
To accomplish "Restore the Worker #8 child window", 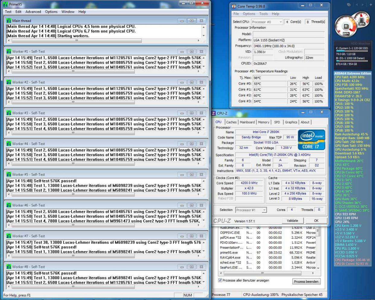I will coord(192,267).
